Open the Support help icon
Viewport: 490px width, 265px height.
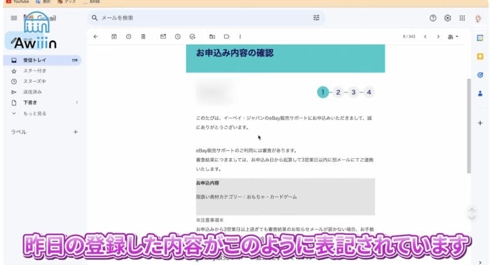(x=433, y=18)
